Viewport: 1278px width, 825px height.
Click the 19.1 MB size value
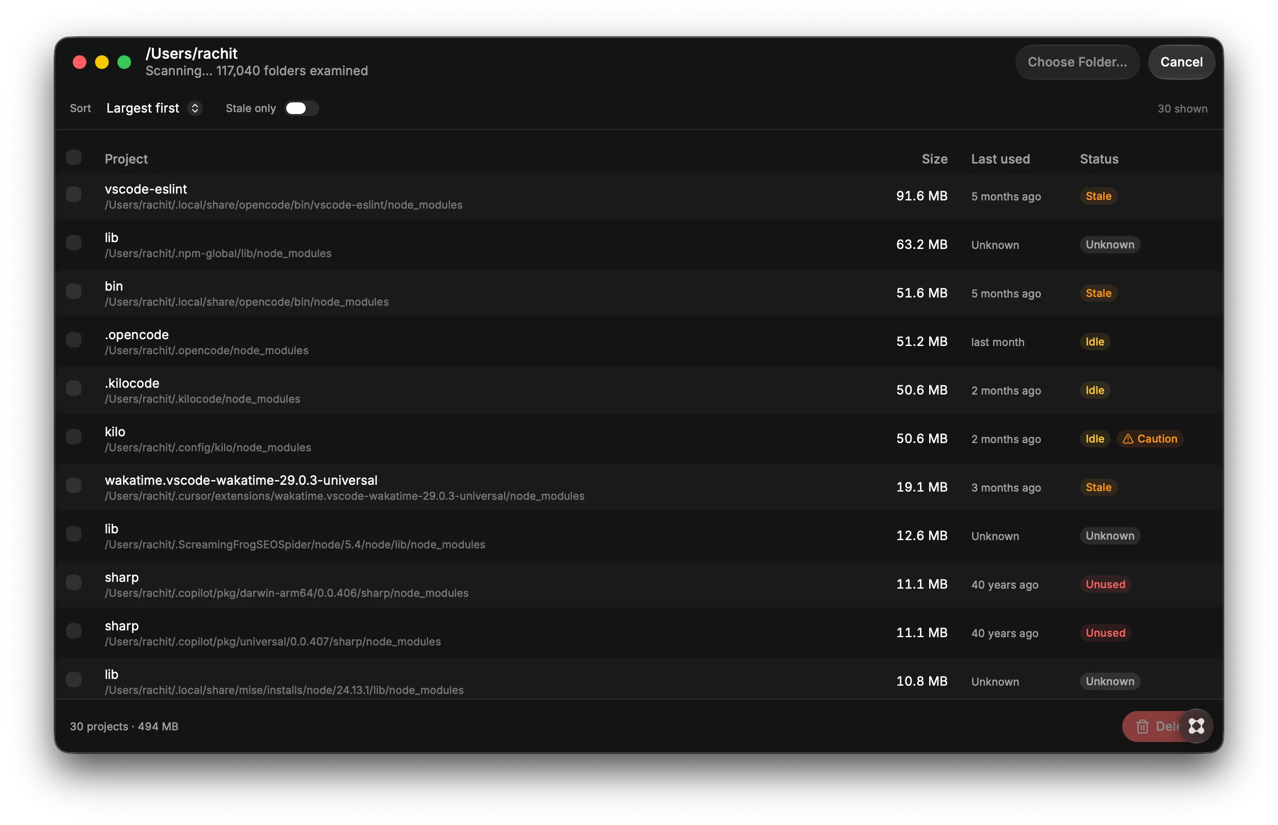(921, 487)
